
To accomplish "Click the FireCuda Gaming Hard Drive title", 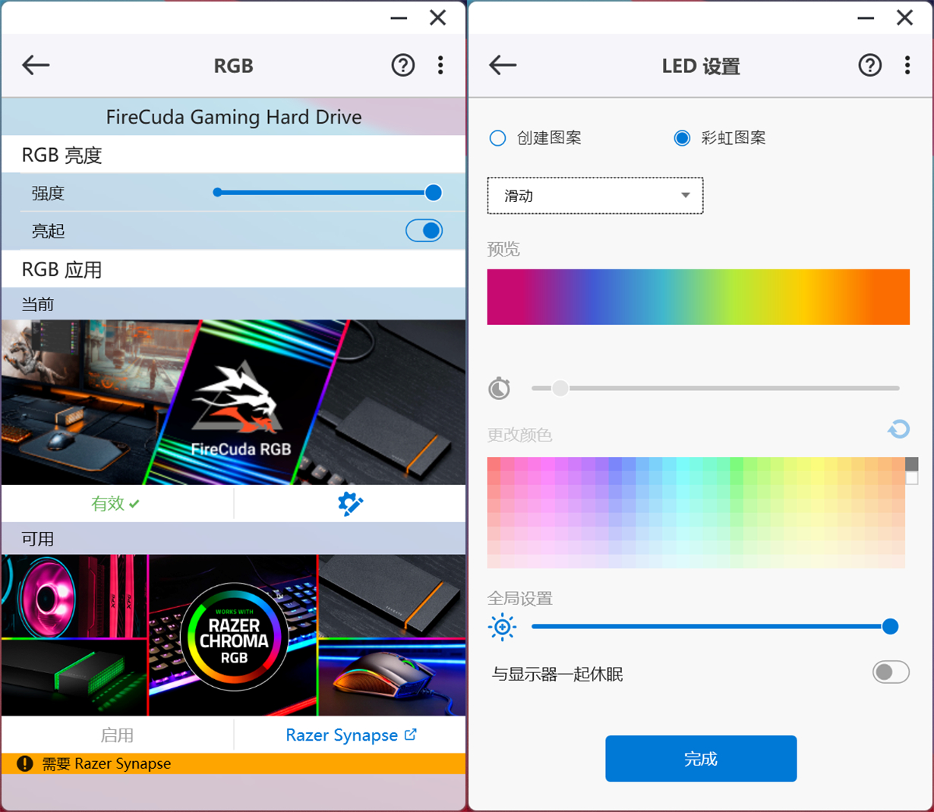I will (234, 117).
